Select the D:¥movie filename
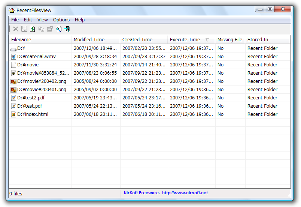The image size is (301, 207). coord(28,65)
